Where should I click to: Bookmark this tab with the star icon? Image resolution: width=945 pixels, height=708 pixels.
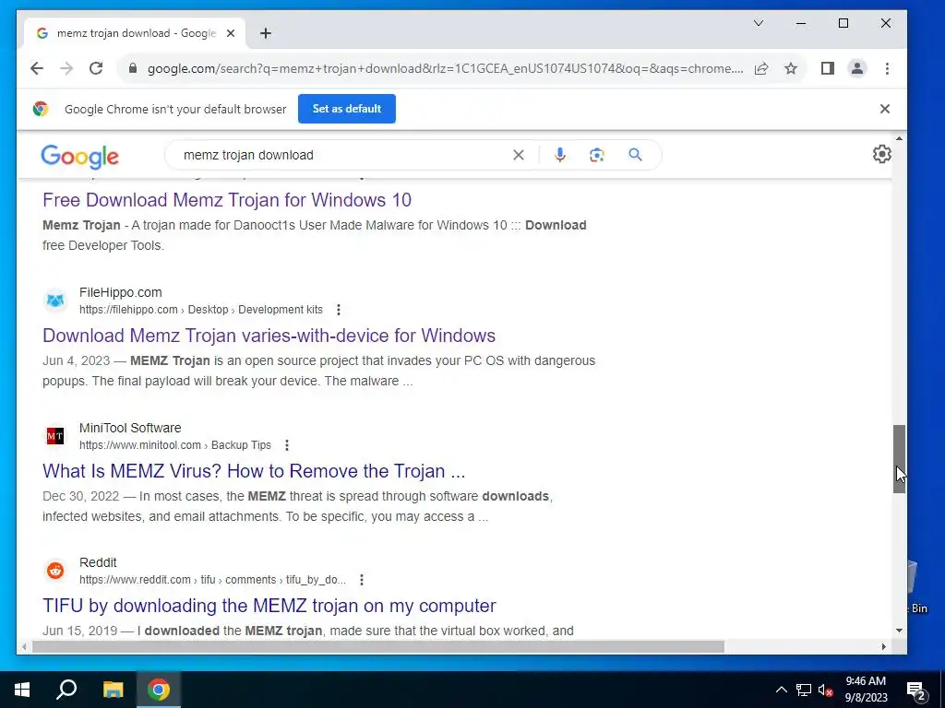(791, 68)
